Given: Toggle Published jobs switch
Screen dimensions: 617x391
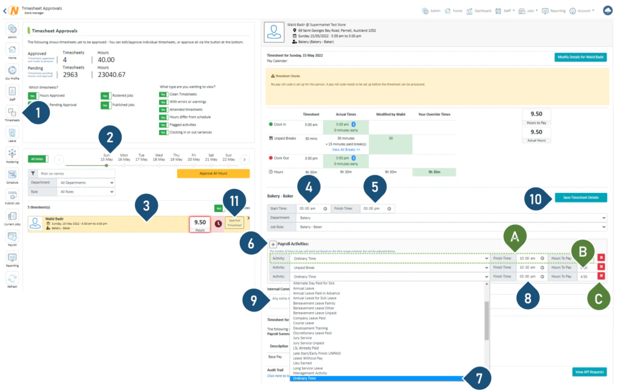Looking at the screenshot, I should click(105, 105).
